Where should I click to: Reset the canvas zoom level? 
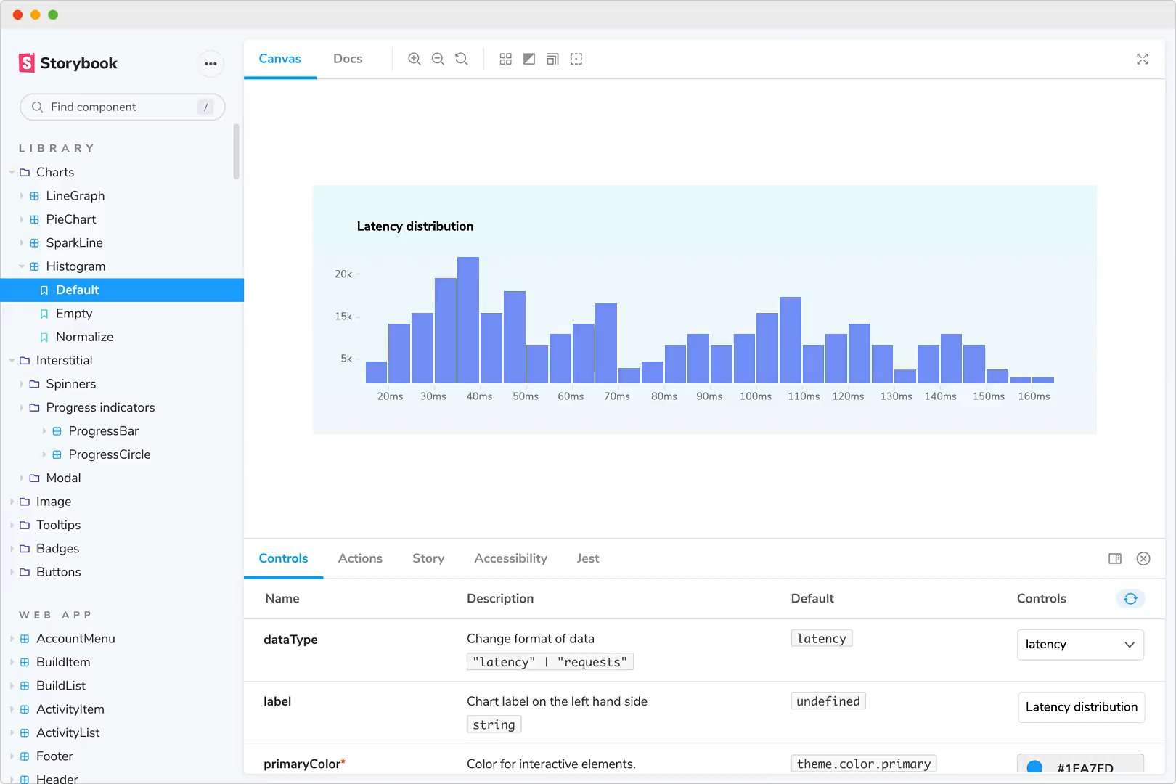coord(461,59)
